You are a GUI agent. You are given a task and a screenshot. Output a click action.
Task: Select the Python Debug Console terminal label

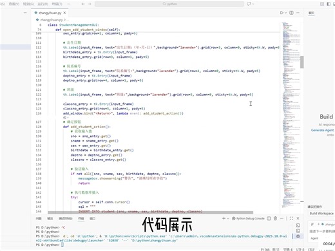pos(248,218)
